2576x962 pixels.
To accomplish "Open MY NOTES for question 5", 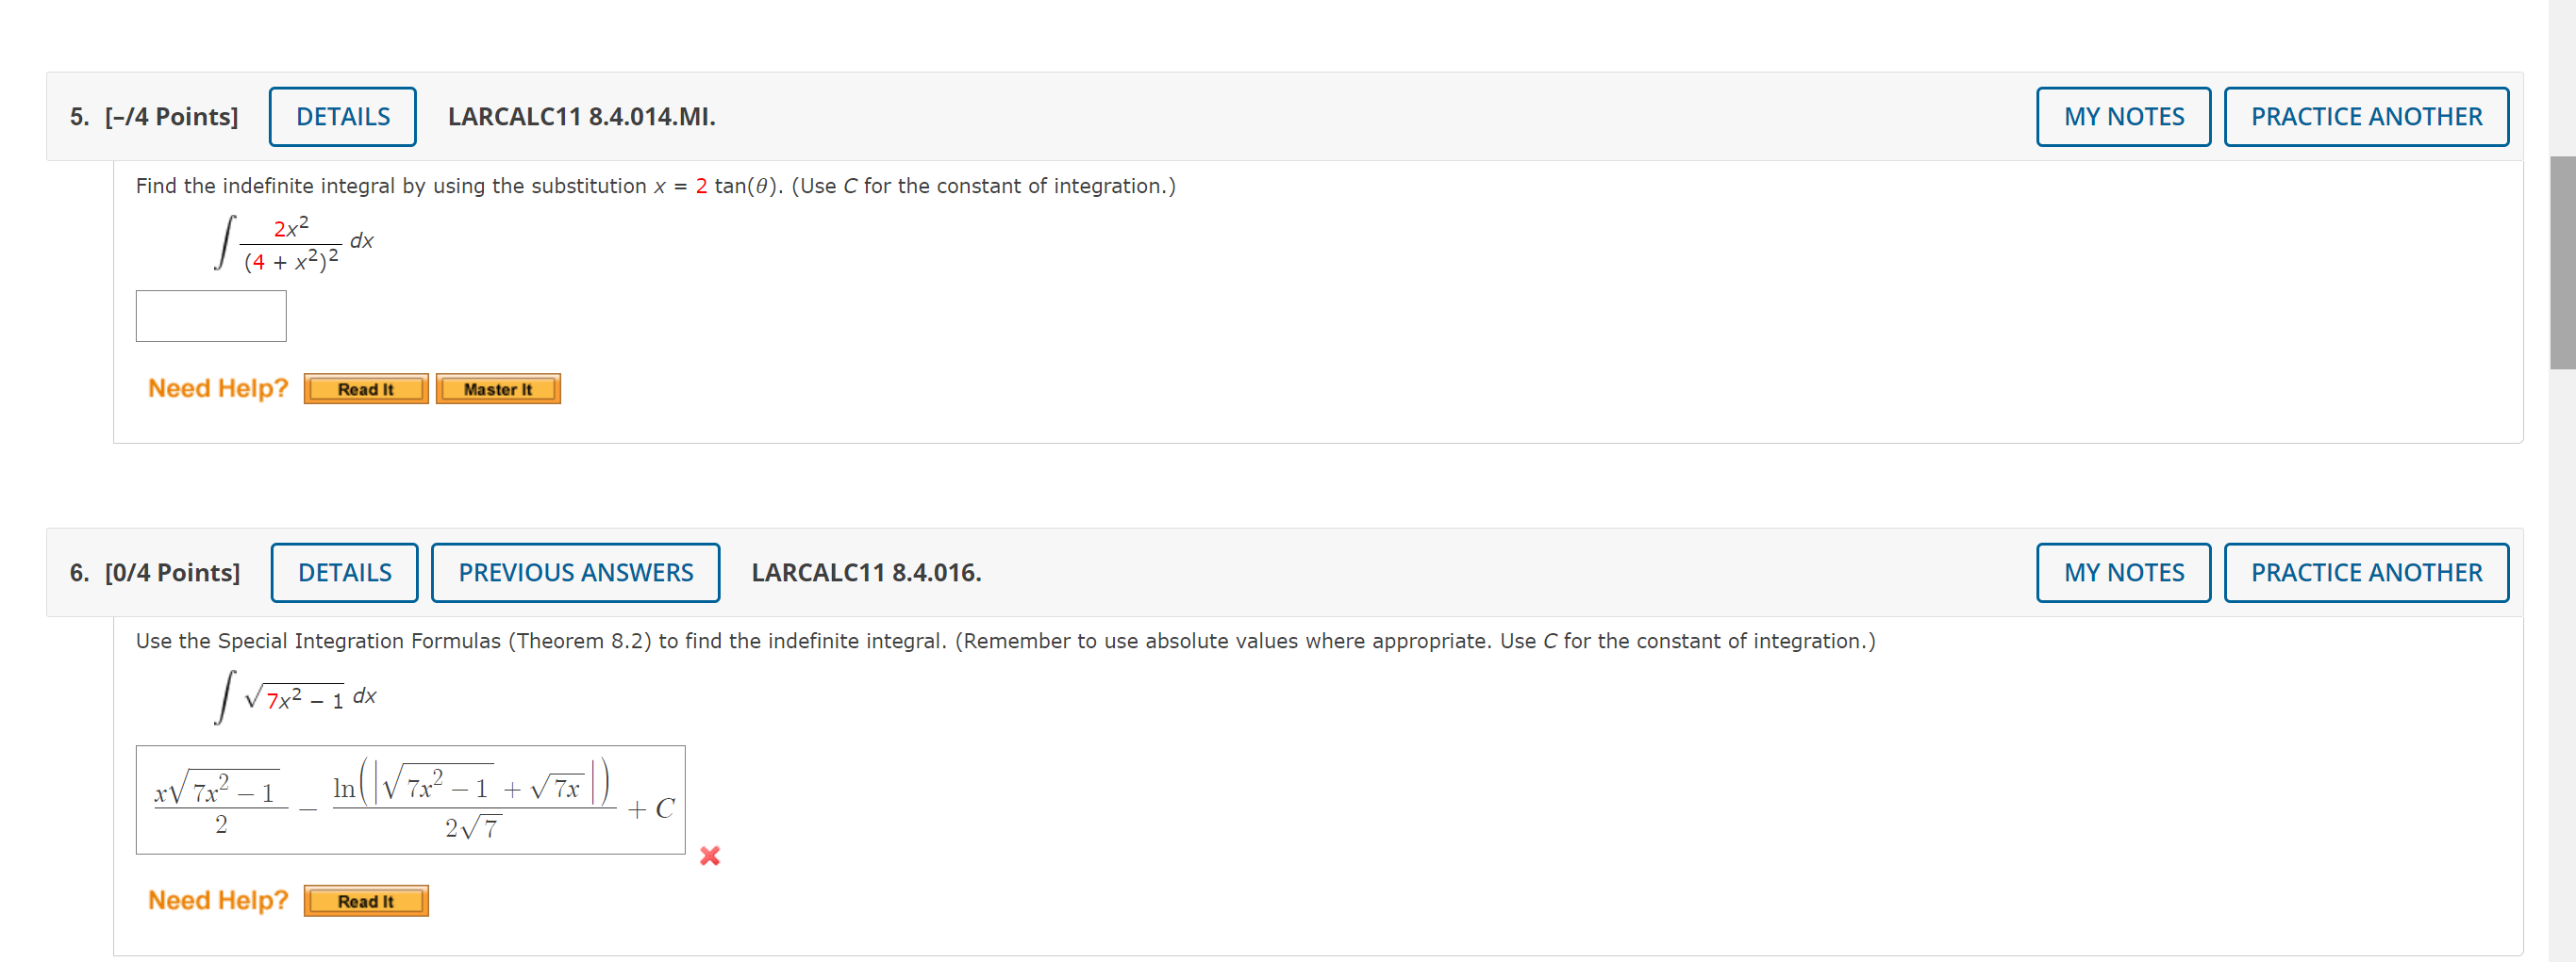I will 2123,116.
